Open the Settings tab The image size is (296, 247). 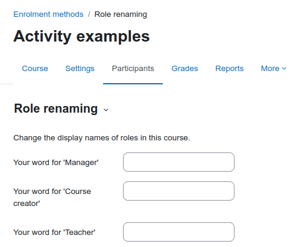tap(80, 69)
